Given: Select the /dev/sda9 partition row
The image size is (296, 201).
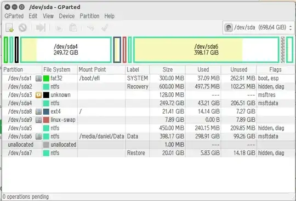Looking at the screenshot, I should pyautogui.click(x=149, y=120).
